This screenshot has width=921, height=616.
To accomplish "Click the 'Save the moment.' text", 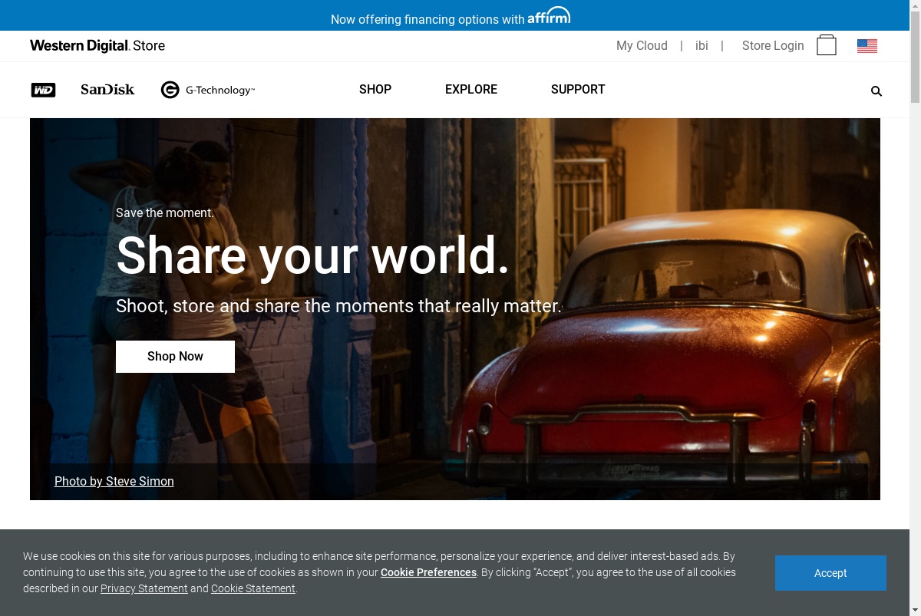I will coord(165,212).
